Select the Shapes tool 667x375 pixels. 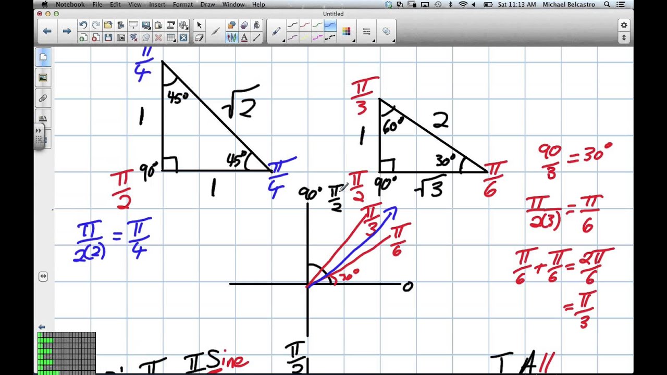click(x=232, y=25)
